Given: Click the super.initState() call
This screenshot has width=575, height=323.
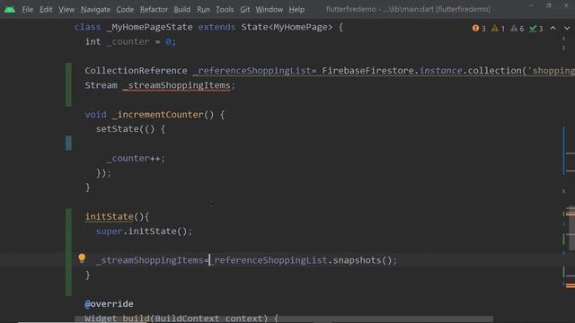Looking at the screenshot, I should pyautogui.click(x=144, y=231).
